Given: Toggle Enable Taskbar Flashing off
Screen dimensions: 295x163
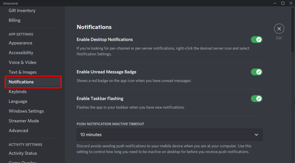Looking at the screenshot, I should [257, 99].
